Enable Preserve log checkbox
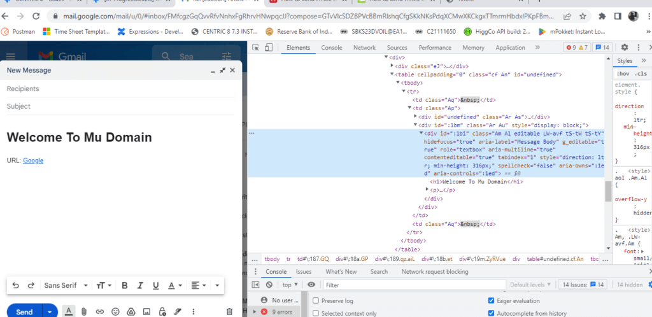Screen dimensions: 652x317 point(316,301)
